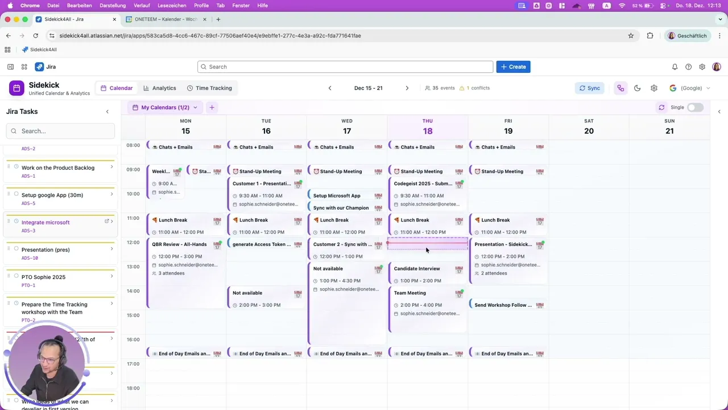
Task: Open the Candidate Interview event on Thursday
Action: [x=428, y=273]
